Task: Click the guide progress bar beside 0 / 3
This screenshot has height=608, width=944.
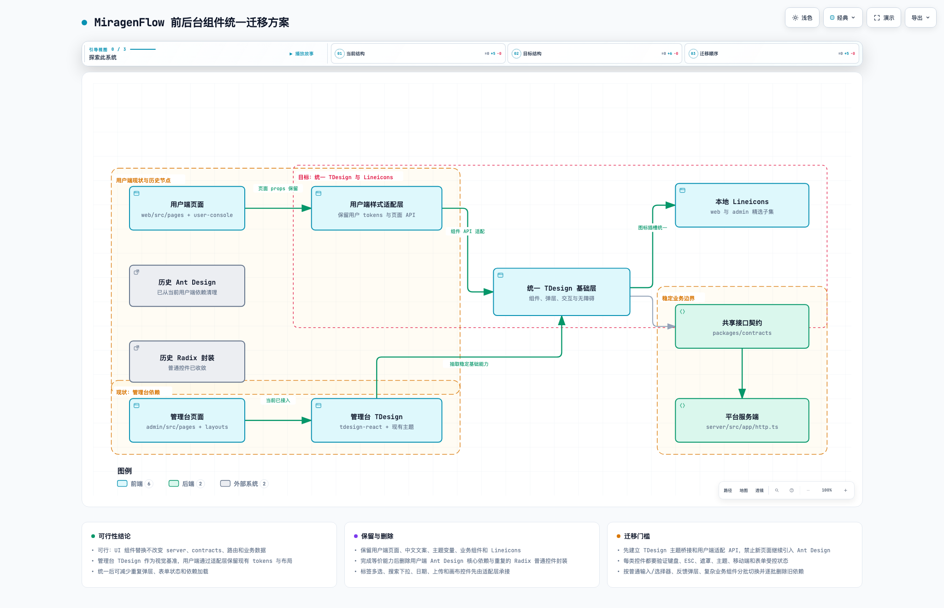Action: [143, 49]
